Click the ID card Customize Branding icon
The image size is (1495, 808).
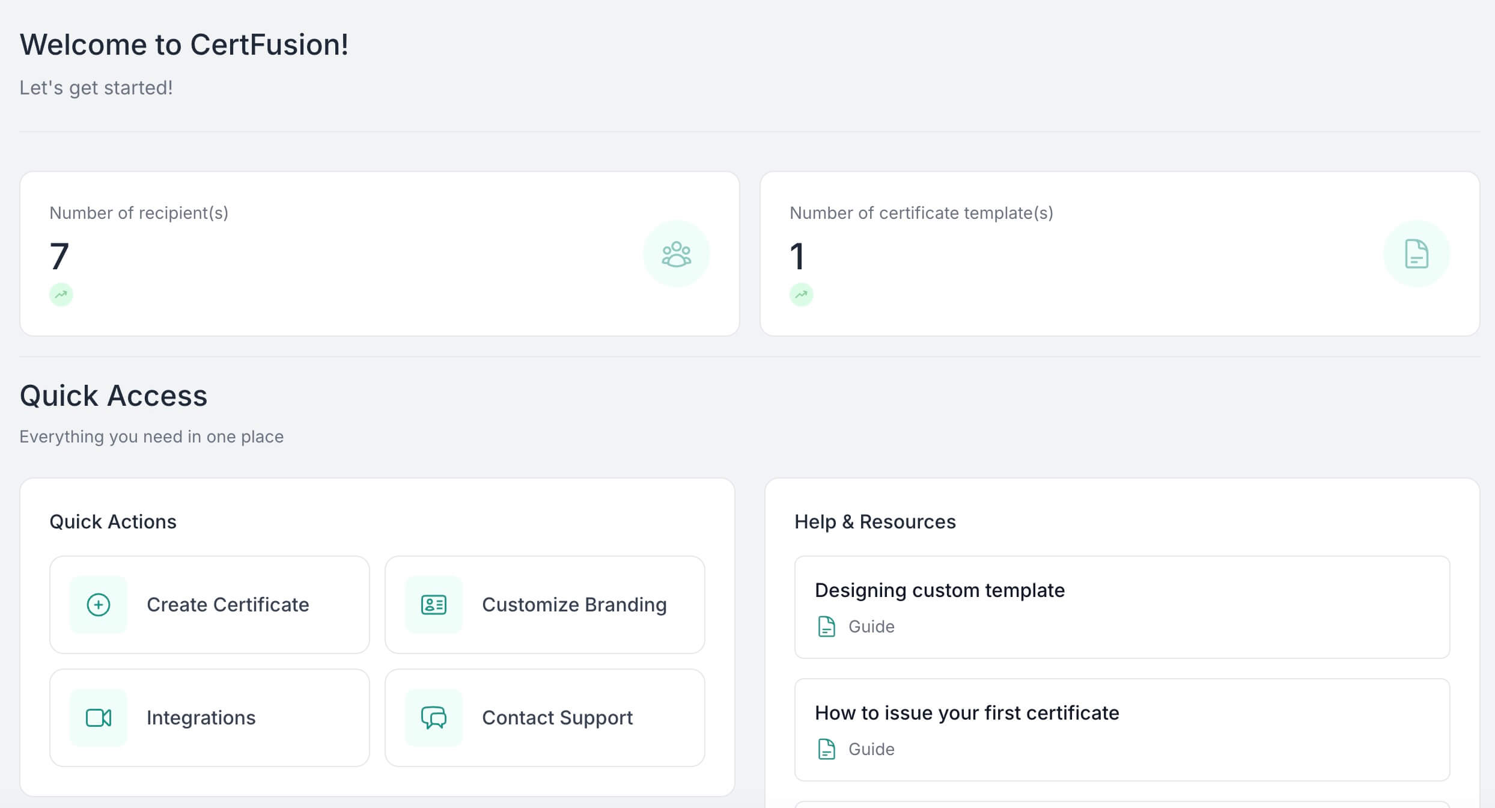click(x=433, y=605)
